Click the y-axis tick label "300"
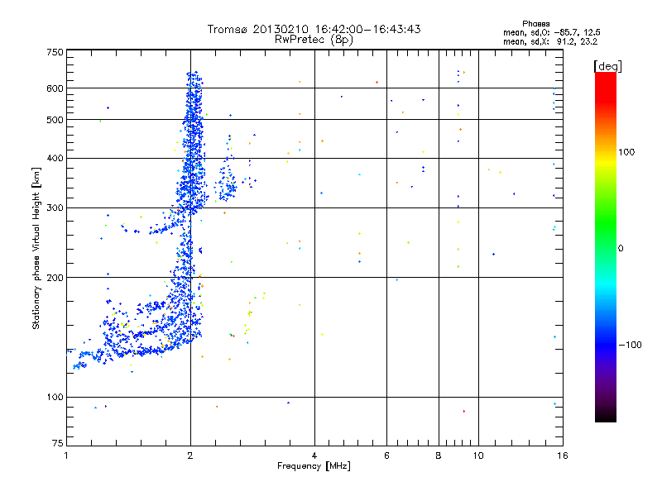The height and width of the screenshot is (496, 662). click(55, 208)
